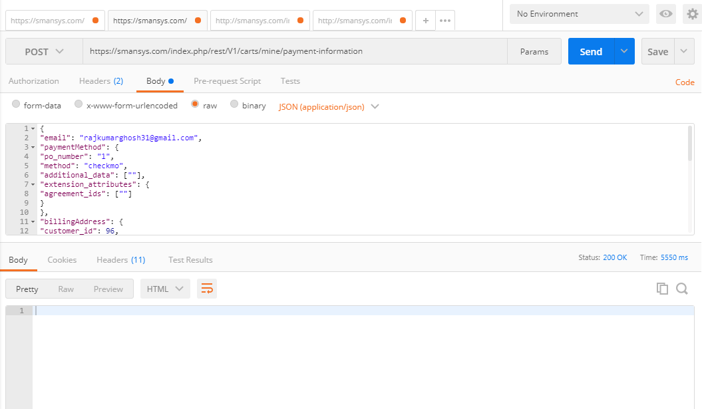Show hidden tabs via ellipsis icon
The width and height of the screenshot is (702, 409).
click(444, 20)
